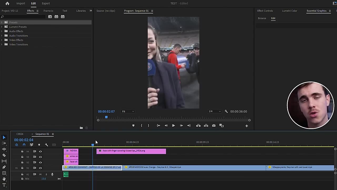Select the Type tool
Image resolution: width=337 pixels, height=190 pixels.
[4, 185]
